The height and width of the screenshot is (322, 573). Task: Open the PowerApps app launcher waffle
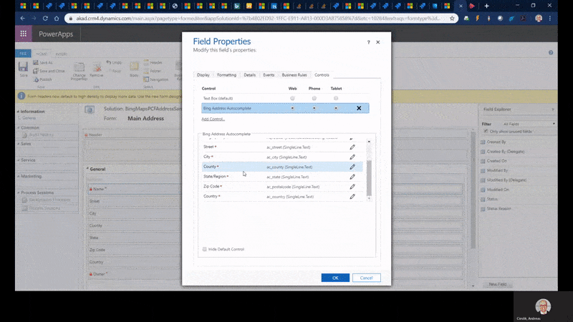pos(24,34)
